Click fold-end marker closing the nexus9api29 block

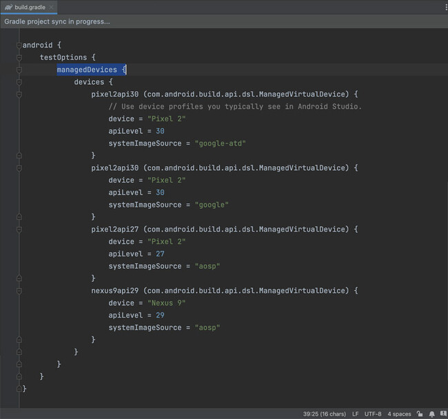pyautogui.click(x=19, y=340)
